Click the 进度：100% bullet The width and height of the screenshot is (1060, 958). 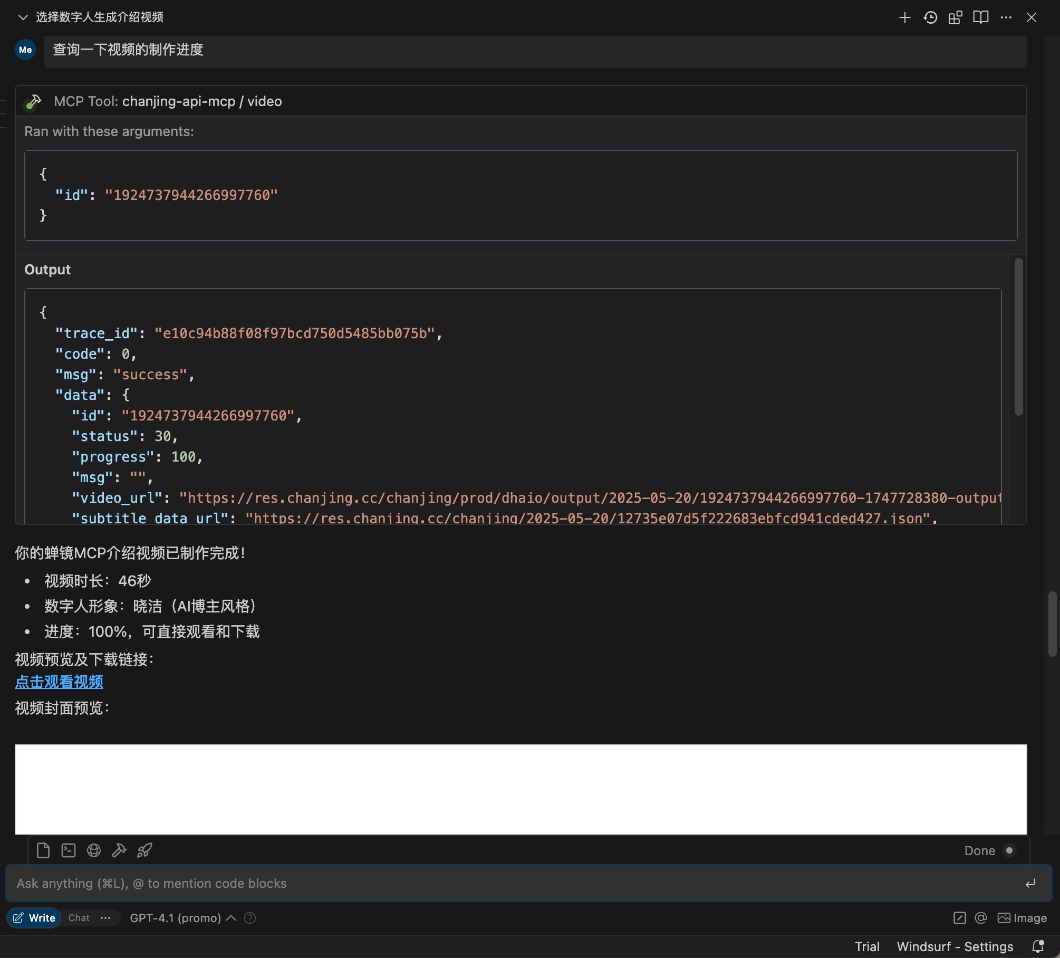(152, 631)
